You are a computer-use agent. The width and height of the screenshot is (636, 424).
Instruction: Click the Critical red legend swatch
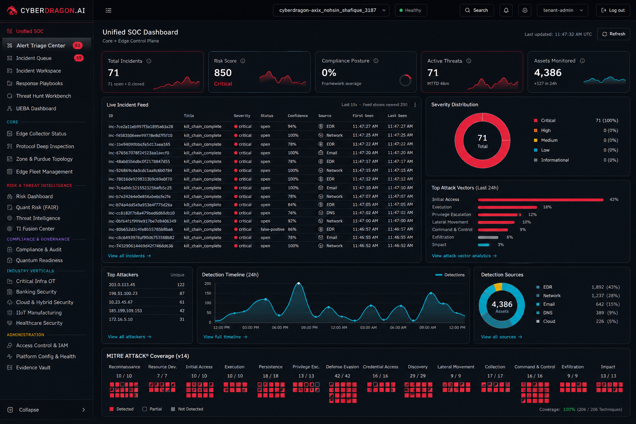click(536, 120)
